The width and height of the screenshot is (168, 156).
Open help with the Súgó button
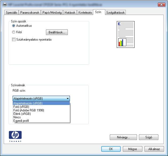point(149,137)
